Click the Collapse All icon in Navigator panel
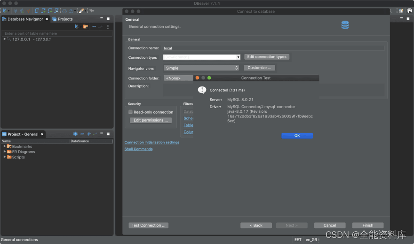The height and width of the screenshot is (244, 414). (x=94, y=27)
